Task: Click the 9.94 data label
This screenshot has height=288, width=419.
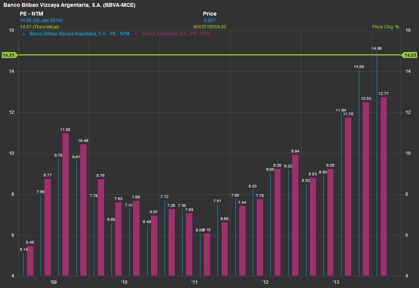Action: 295,151
